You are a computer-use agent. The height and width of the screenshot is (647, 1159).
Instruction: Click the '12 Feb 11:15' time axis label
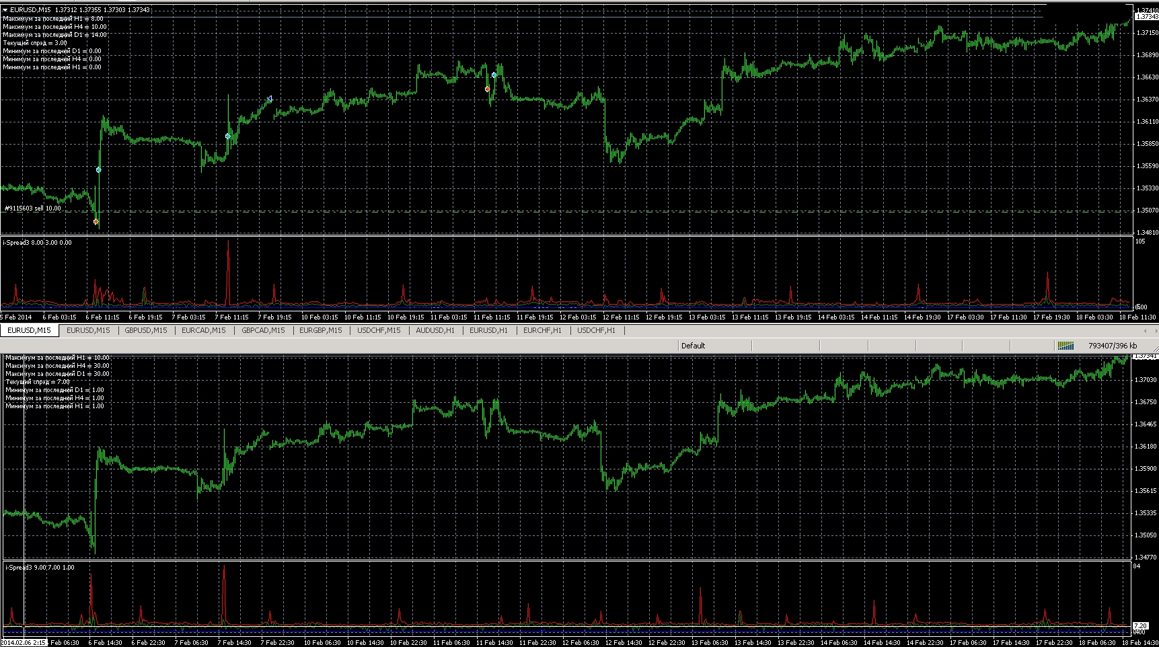(x=621, y=317)
